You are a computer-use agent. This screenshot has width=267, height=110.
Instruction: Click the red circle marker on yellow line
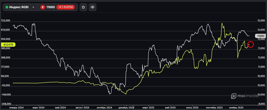251,44
